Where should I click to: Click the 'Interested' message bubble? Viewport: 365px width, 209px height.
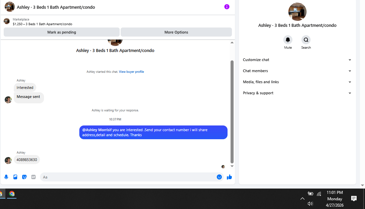click(25, 88)
